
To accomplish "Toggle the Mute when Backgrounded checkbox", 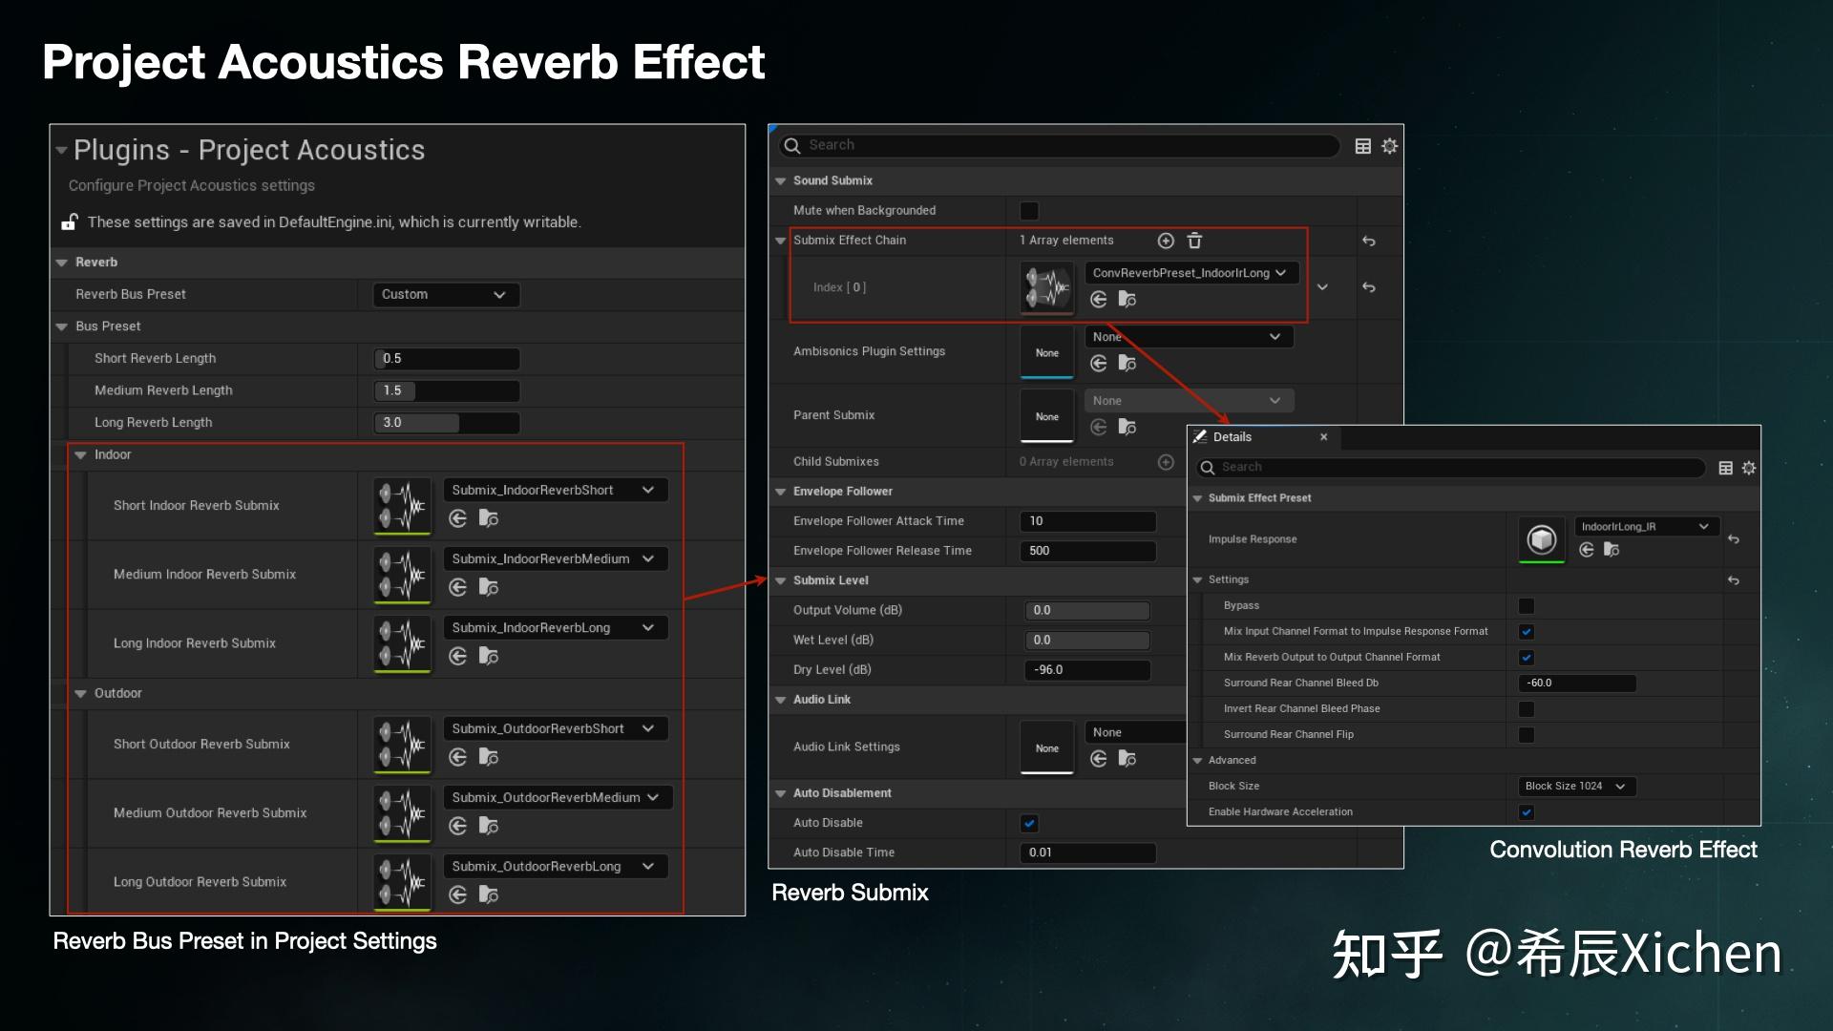I will click(x=1028, y=210).
